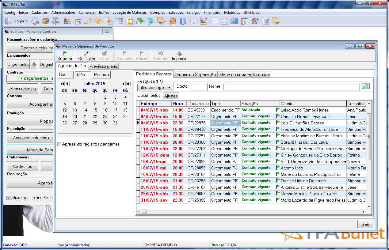This screenshot has width=389, height=250.
Task: Open the Financeiro menu
Action: (x=212, y=13)
